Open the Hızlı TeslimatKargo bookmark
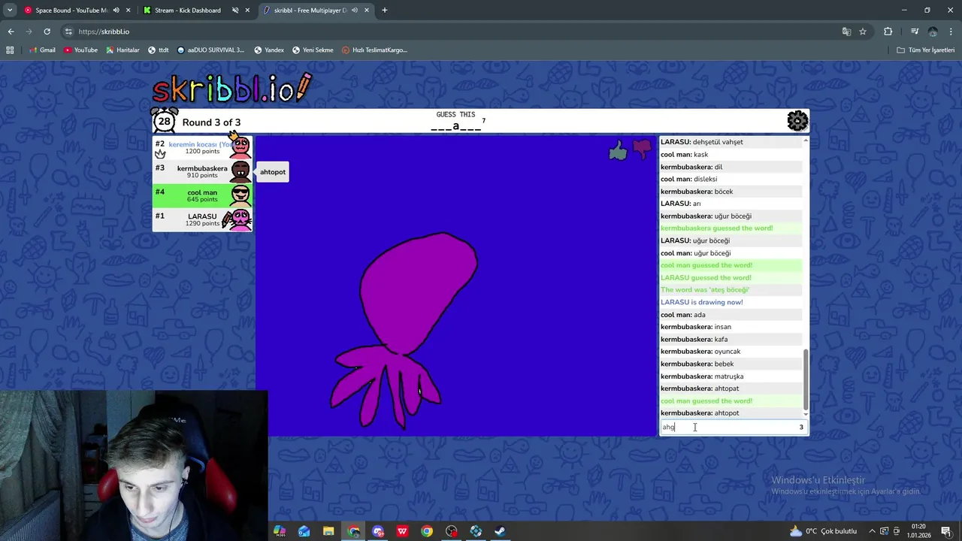962x541 pixels. pos(375,50)
